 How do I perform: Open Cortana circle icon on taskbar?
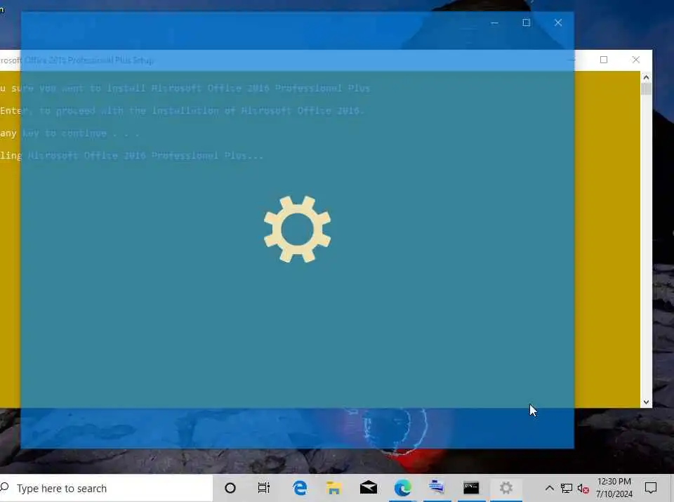230,488
